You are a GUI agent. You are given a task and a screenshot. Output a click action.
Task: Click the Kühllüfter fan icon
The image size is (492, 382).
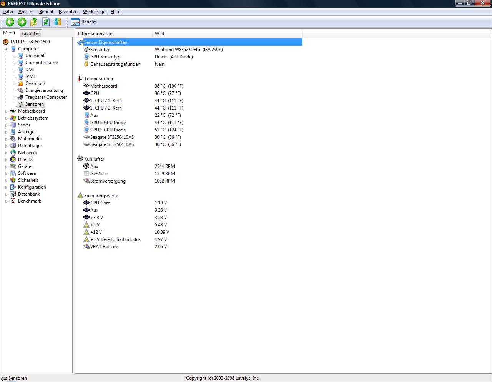click(x=80, y=159)
